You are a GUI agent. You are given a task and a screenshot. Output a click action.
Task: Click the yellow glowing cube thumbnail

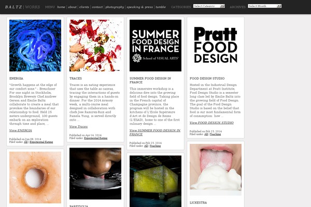(x=155, y=181)
